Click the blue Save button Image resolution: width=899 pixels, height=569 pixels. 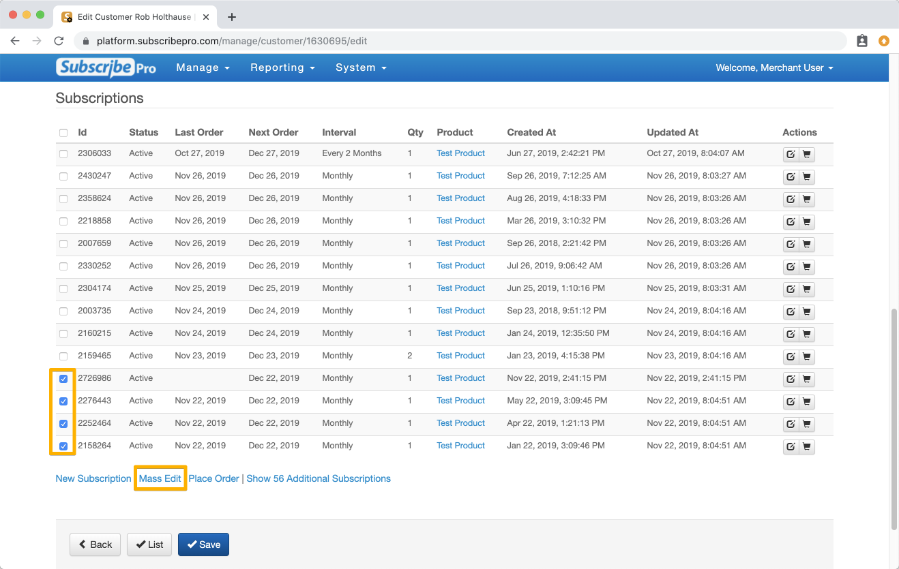tap(203, 544)
